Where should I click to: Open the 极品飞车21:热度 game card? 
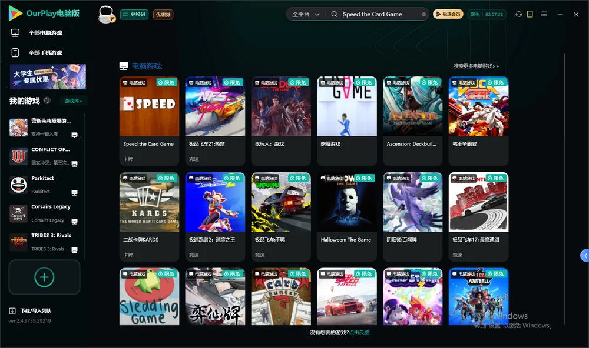215,121
